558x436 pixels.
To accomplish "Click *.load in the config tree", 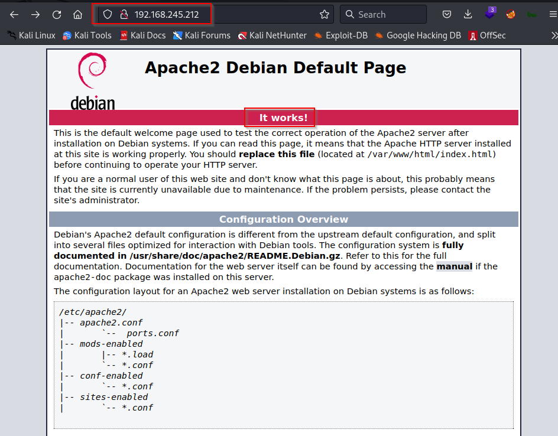I will [x=137, y=355].
